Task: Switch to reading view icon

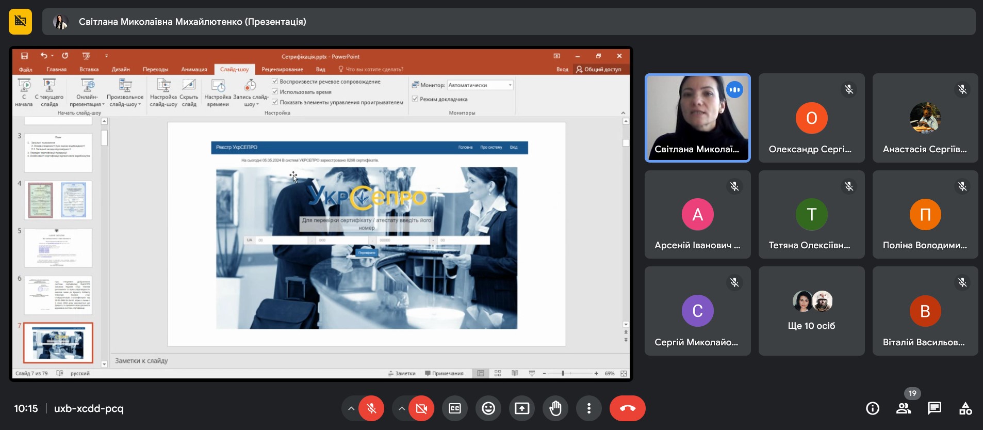Action: click(515, 373)
